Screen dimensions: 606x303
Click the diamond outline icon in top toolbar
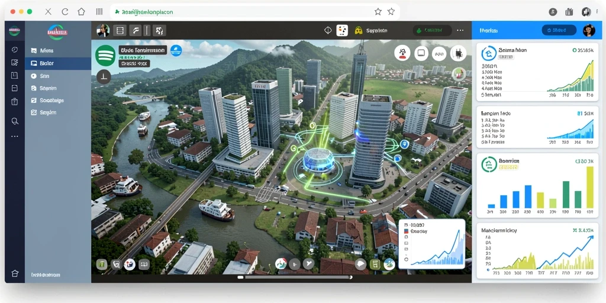328,30
